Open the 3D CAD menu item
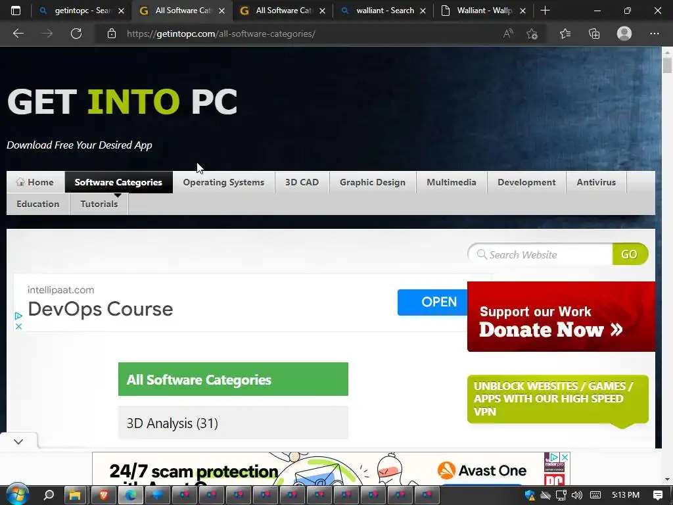This screenshot has height=505, width=673. (x=302, y=182)
